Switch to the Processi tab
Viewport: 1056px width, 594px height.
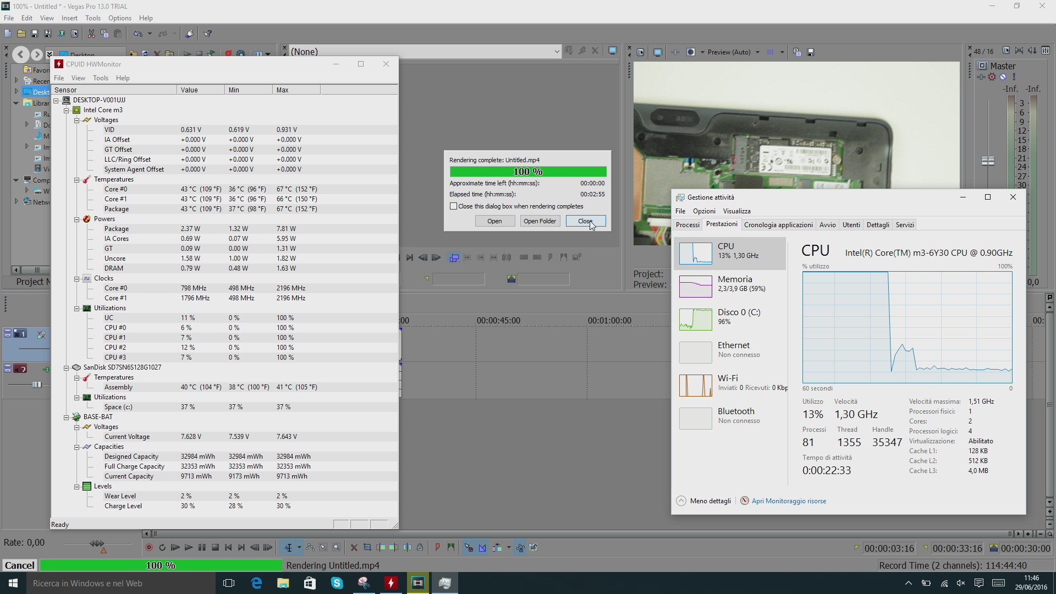[x=687, y=225]
